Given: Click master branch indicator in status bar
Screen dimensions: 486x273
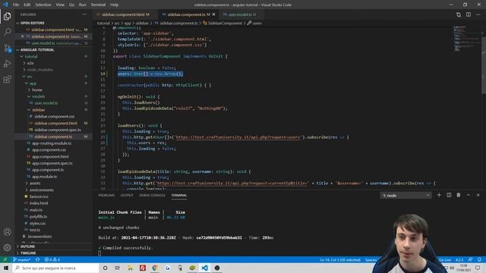Looking at the screenshot, I should (x=22, y=259).
